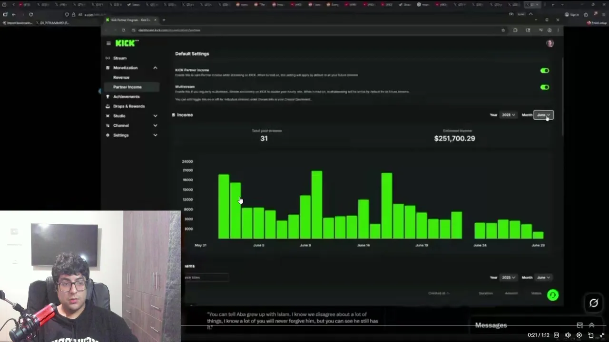
Task: Click the reload icon in the outer browser
Action: [x=31, y=15]
